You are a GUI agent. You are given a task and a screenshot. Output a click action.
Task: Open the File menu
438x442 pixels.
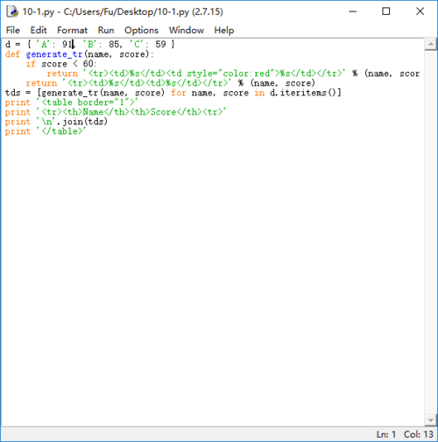(13, 30)
